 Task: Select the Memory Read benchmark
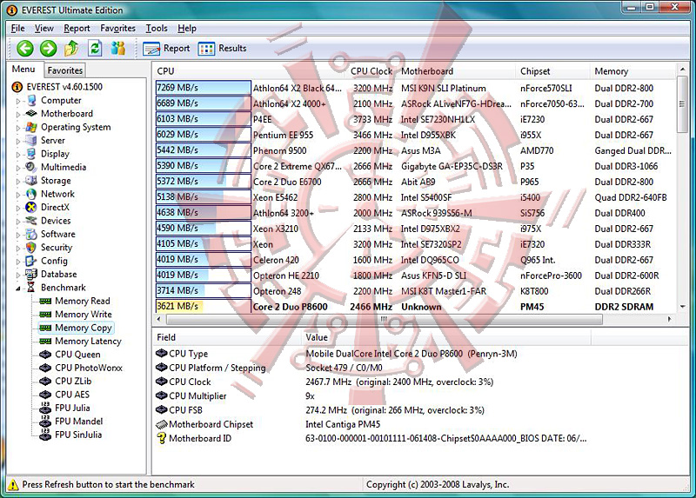pyautogui.click(x=82, y=301)
